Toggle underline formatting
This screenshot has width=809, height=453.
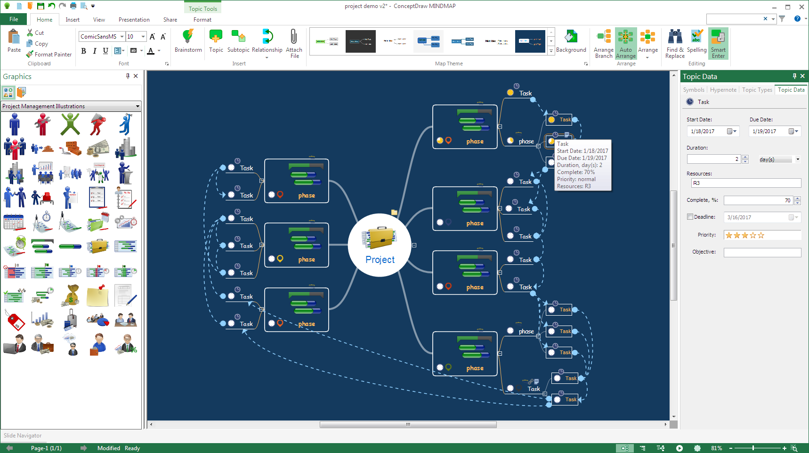(x=105, y=51)
